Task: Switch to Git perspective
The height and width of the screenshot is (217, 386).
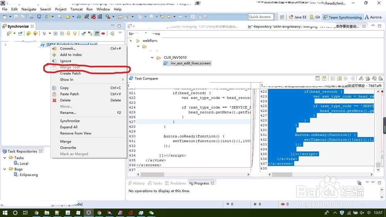Action: (315, 17)
